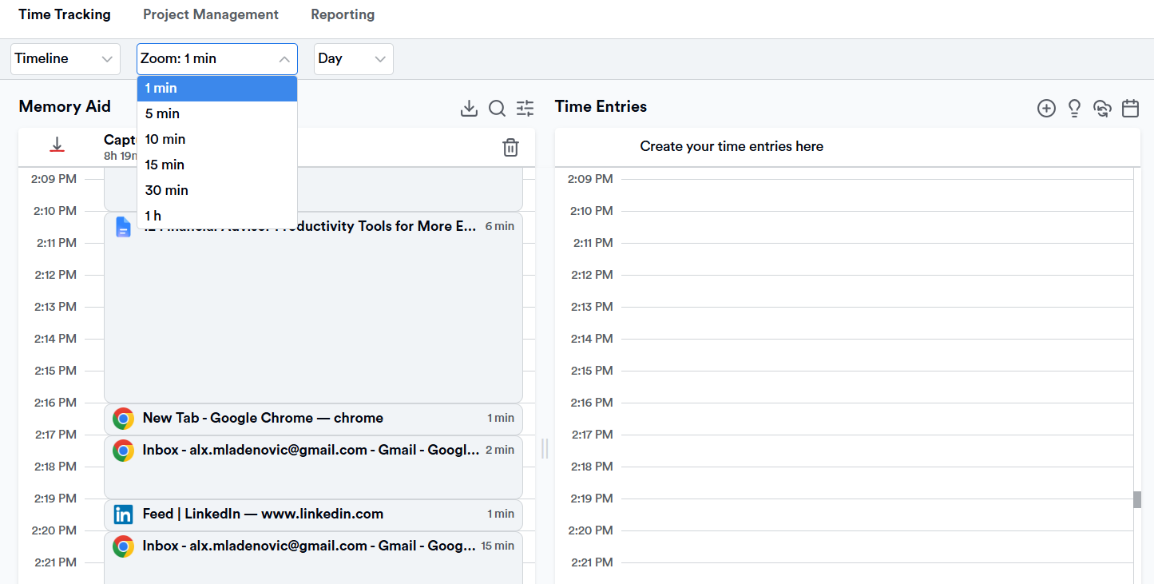Click the panel splitter handle between panes
This screenshot has height=584, width=1154.
(545, 448)
